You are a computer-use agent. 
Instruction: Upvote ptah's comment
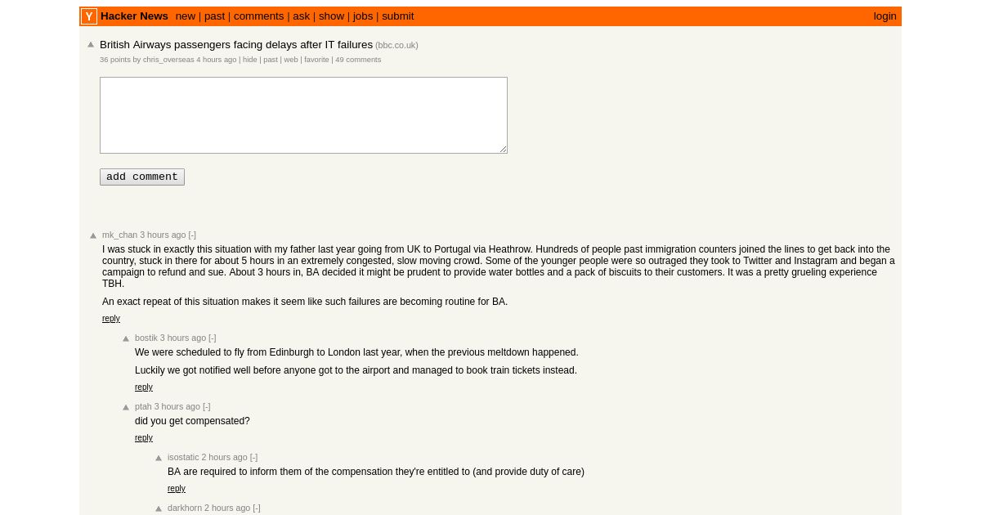click(x=126, y=407)
